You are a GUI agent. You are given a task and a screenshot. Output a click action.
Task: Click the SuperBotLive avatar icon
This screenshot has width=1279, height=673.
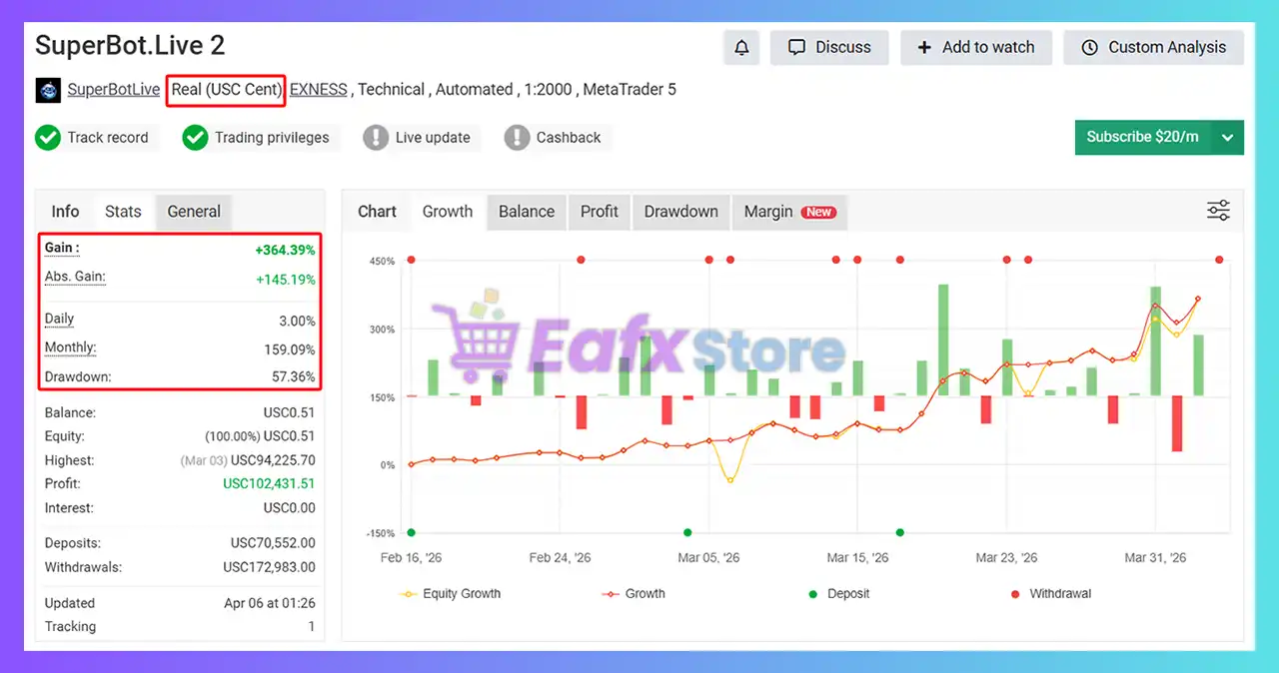tap(48, 90)
